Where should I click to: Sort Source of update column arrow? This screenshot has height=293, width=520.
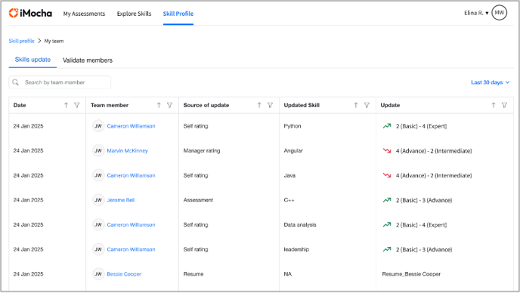(259, 105)
